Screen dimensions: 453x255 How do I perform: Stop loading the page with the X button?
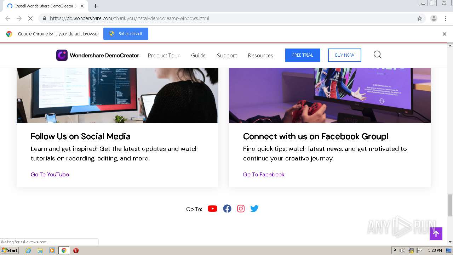[30, 18]
